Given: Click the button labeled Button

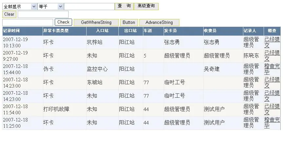Looking at the screenshot, I should click(x=129, y=23).
